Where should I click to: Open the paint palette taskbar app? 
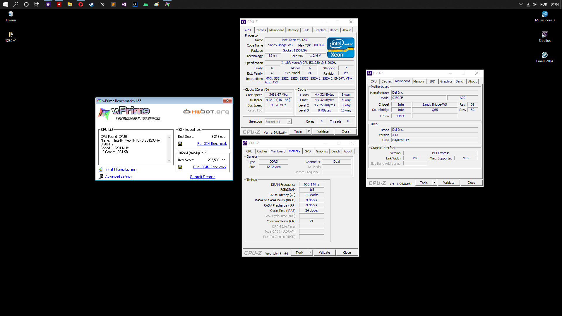click(x=157, y=4)
